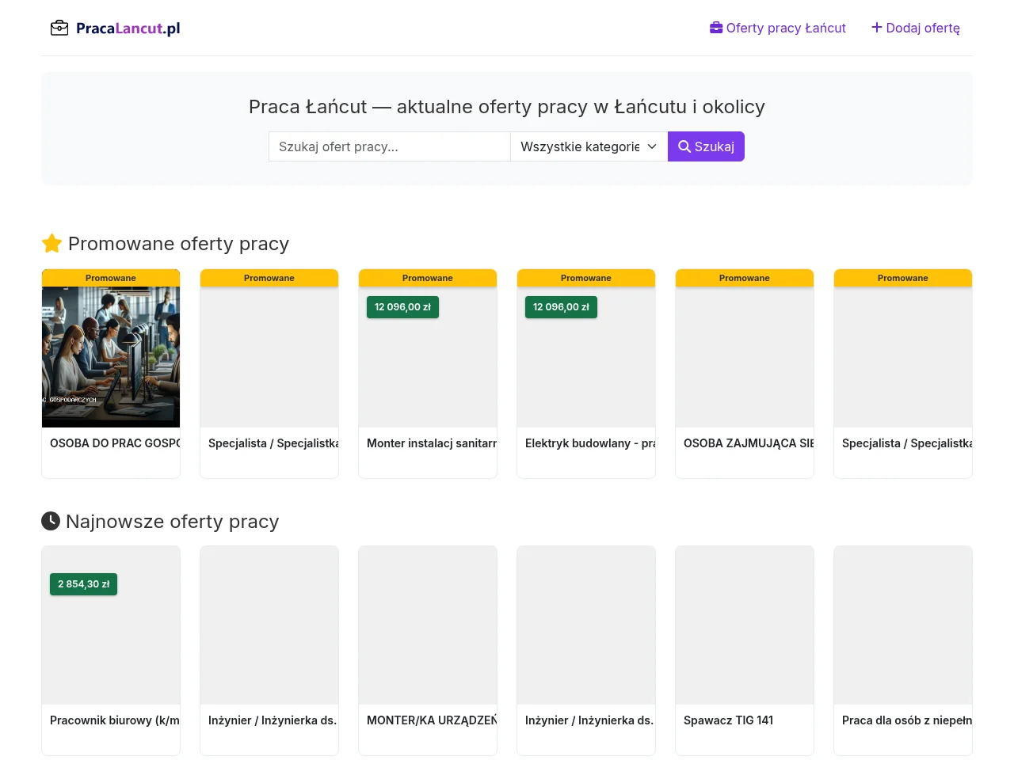Viewport: 1014px width, 760px height.
Task: Focus the Szukaj ofert pracy search field
Action: [390, 146]
